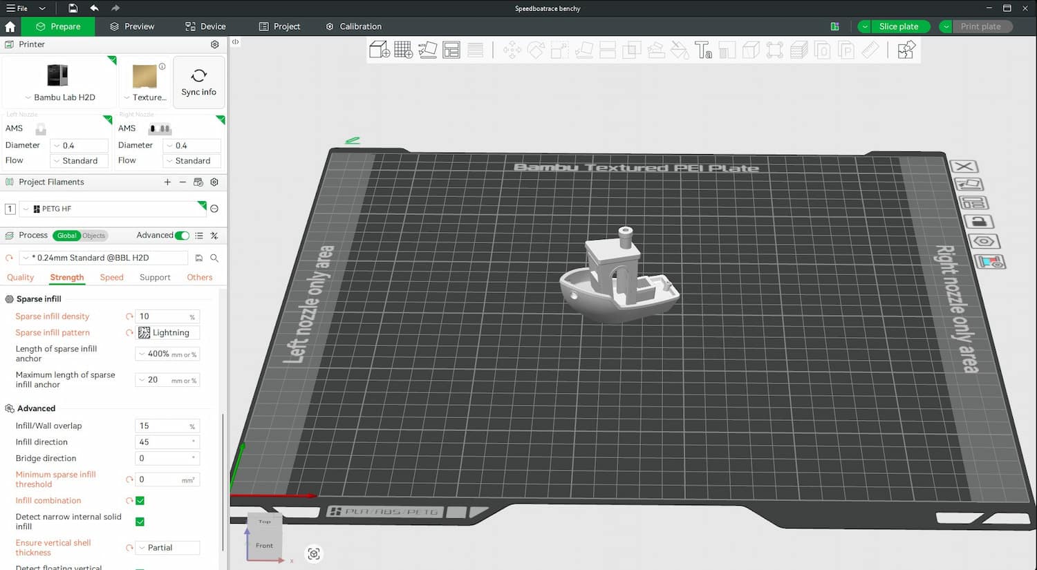This screenshot has height=570, width=1037.
Task: Search process settings with the magnifier icon
Action: pos(214,258)
